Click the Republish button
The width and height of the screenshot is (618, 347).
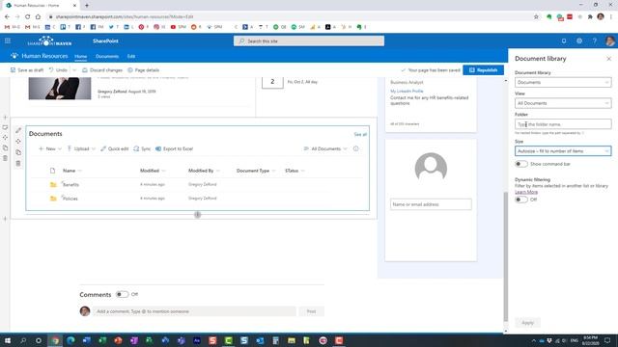coord(483,70)
